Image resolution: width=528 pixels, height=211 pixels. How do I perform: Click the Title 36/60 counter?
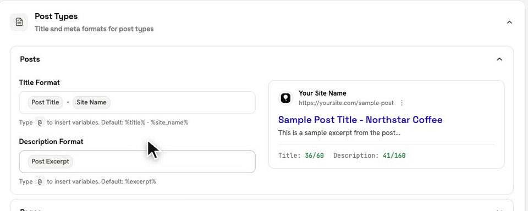(301, 156)
